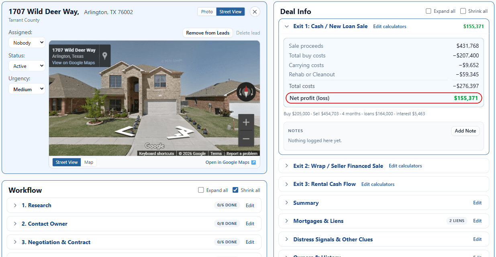Open the Urgency dropdown showing Medium
496x257 pixels.
[x=27, y=89]
